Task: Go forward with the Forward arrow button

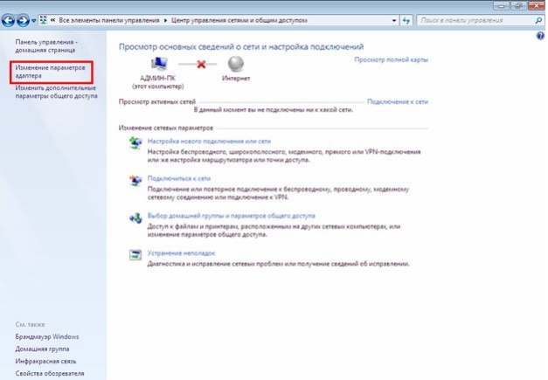Action: tap(23, 21)
